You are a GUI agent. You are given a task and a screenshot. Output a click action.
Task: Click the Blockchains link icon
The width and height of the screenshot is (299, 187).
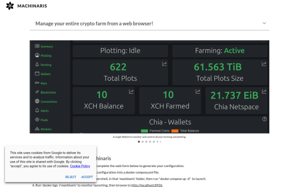(37, 92)
